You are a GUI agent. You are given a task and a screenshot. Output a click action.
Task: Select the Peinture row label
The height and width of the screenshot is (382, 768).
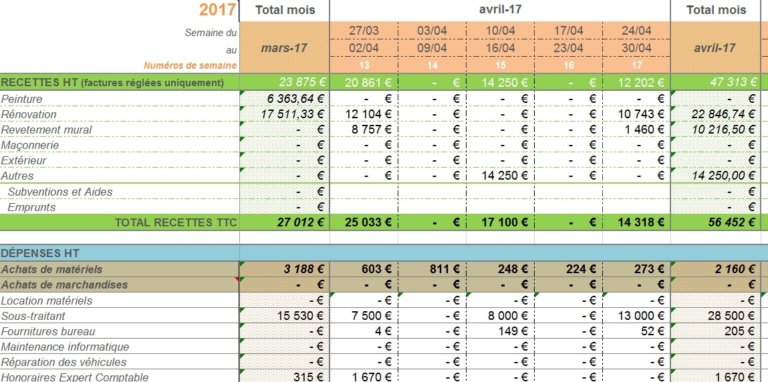click(22, 99)
